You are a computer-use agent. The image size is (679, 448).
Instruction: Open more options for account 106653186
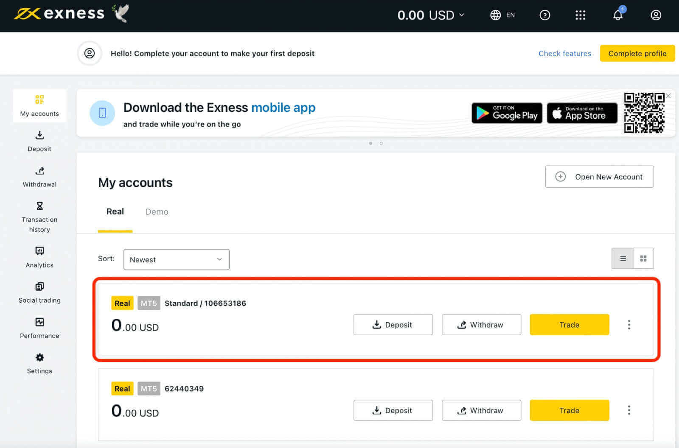coord(629,325)
